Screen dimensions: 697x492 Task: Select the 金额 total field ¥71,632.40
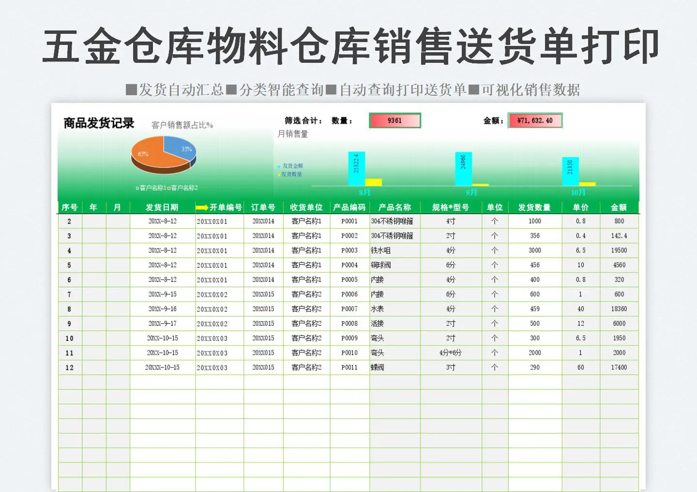point(535,120)
